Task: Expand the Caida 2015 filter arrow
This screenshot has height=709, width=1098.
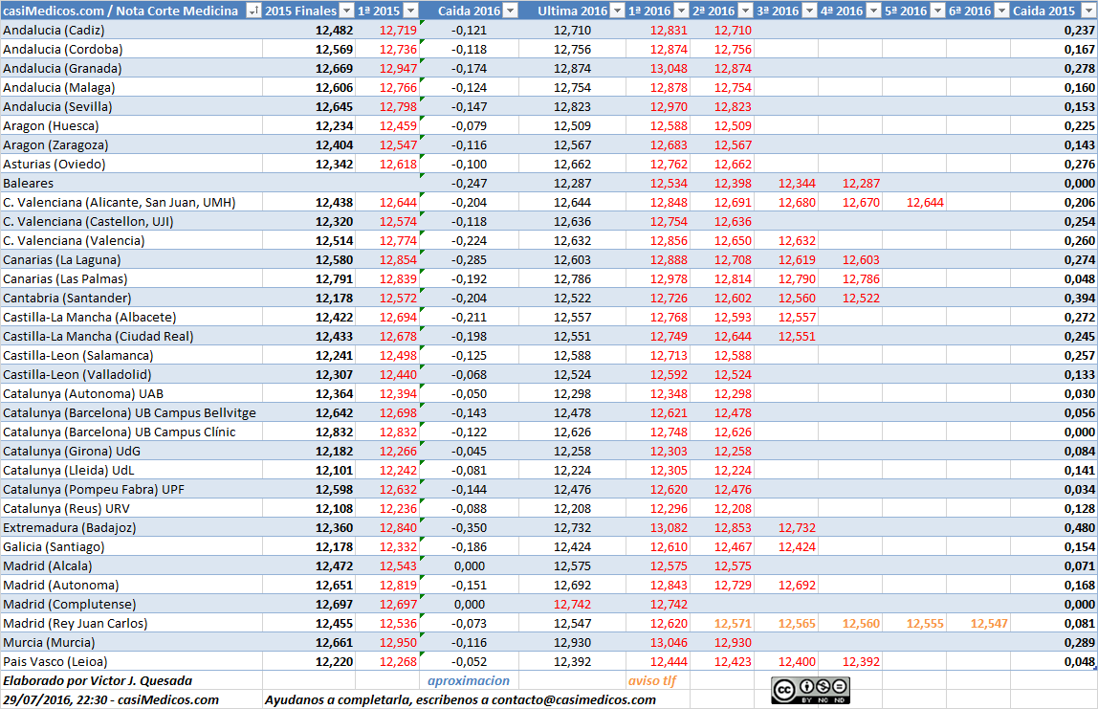Action: coord(1087,11)
